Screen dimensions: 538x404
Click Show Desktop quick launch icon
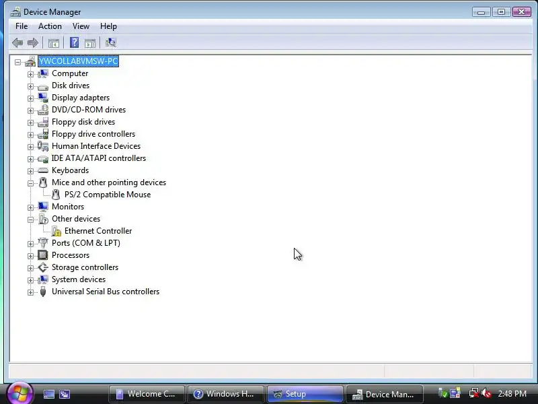48,394
